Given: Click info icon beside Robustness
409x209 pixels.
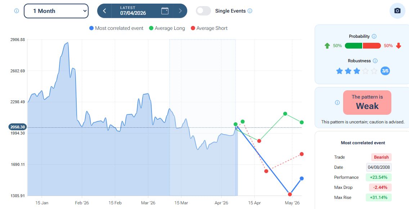Looking at the screenshot, I should 375,61.
